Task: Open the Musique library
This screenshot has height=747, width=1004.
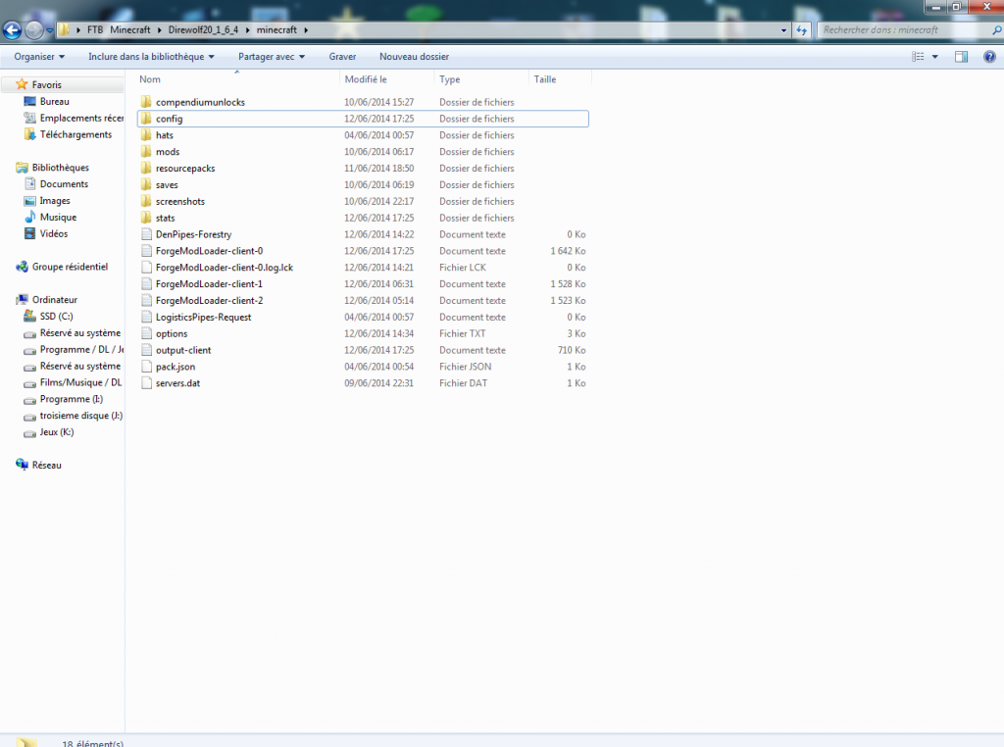Action: pyautogui.click(x=58, y=217)
